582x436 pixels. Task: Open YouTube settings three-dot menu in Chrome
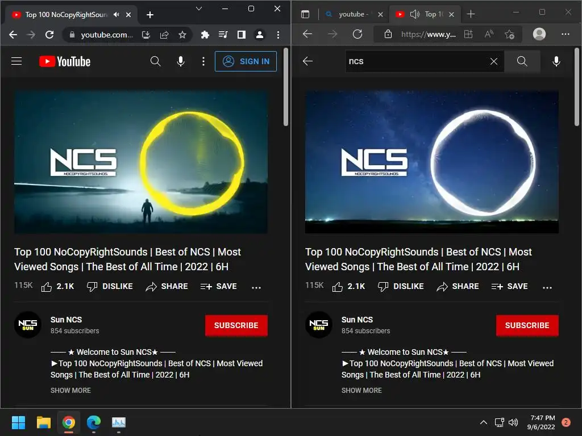point(203,61)
